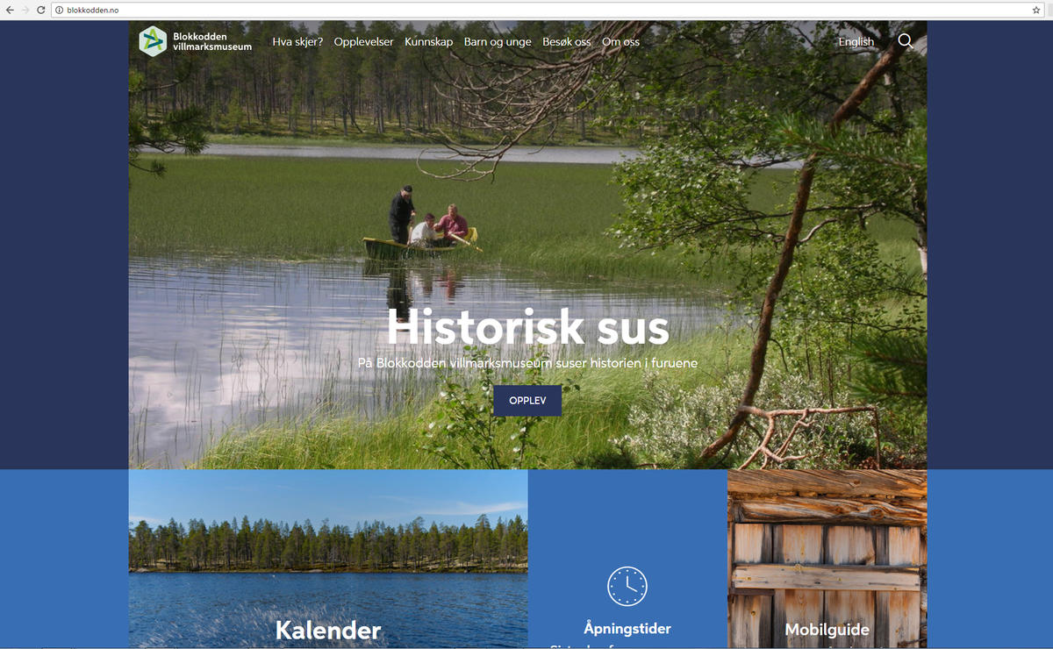Open the Opplevelser menu item
This screenshot has height=649, width=1053.
point(363,41)
